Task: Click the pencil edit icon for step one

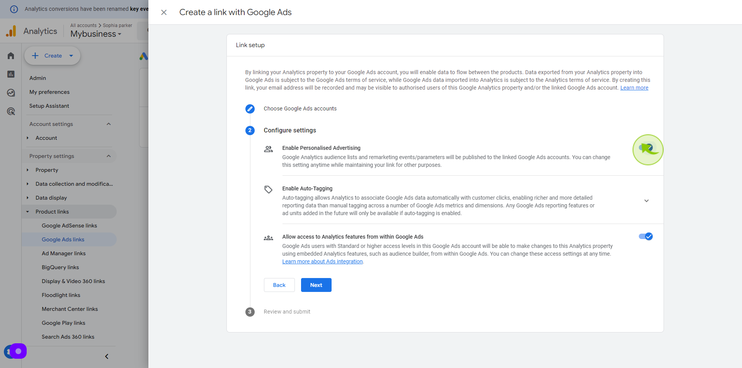Action: pos(250,109)
